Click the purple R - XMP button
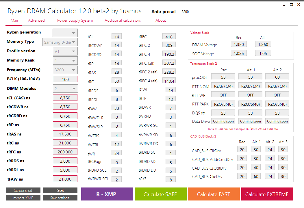 coord(107,194)
